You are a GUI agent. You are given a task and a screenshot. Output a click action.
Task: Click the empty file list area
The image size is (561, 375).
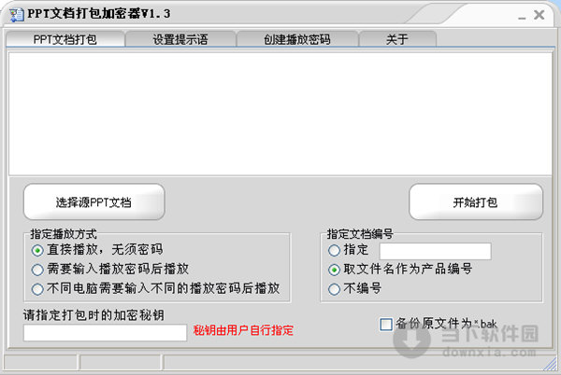click(280, 114)
